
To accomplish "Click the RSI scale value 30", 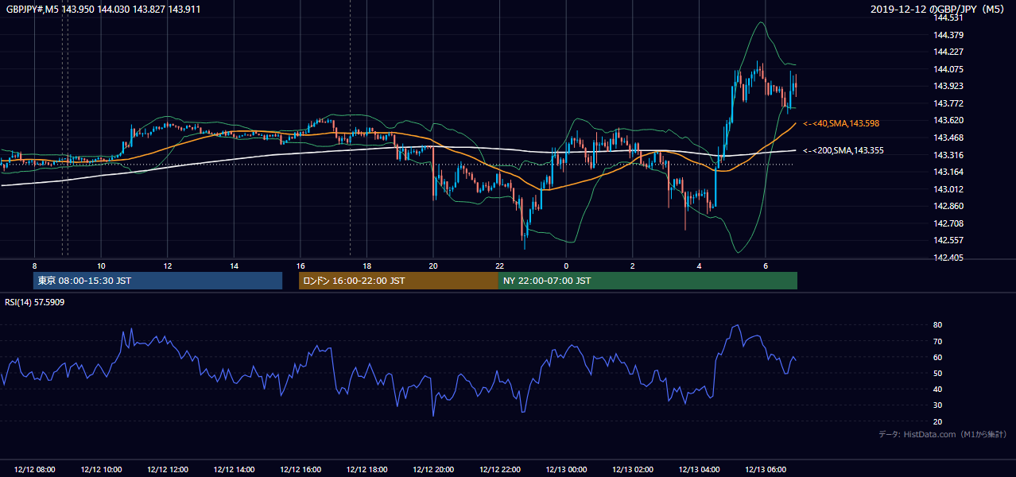I will click(x=938, y=405).
